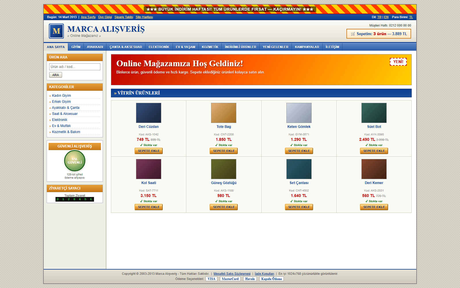This screenshot has height=288, width=460.
Task: Add Sırt Çantası to cart
Action: click(299, 207)
